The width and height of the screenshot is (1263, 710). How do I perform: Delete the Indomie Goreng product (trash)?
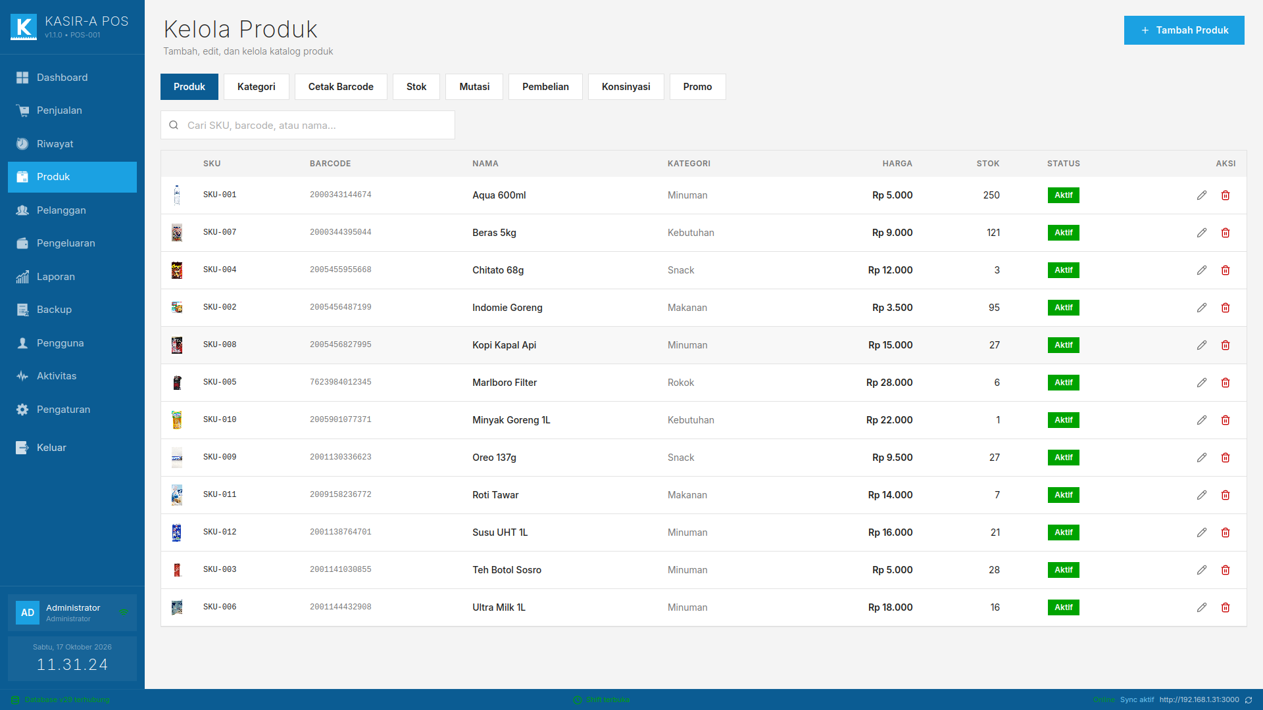(1226, 308)
